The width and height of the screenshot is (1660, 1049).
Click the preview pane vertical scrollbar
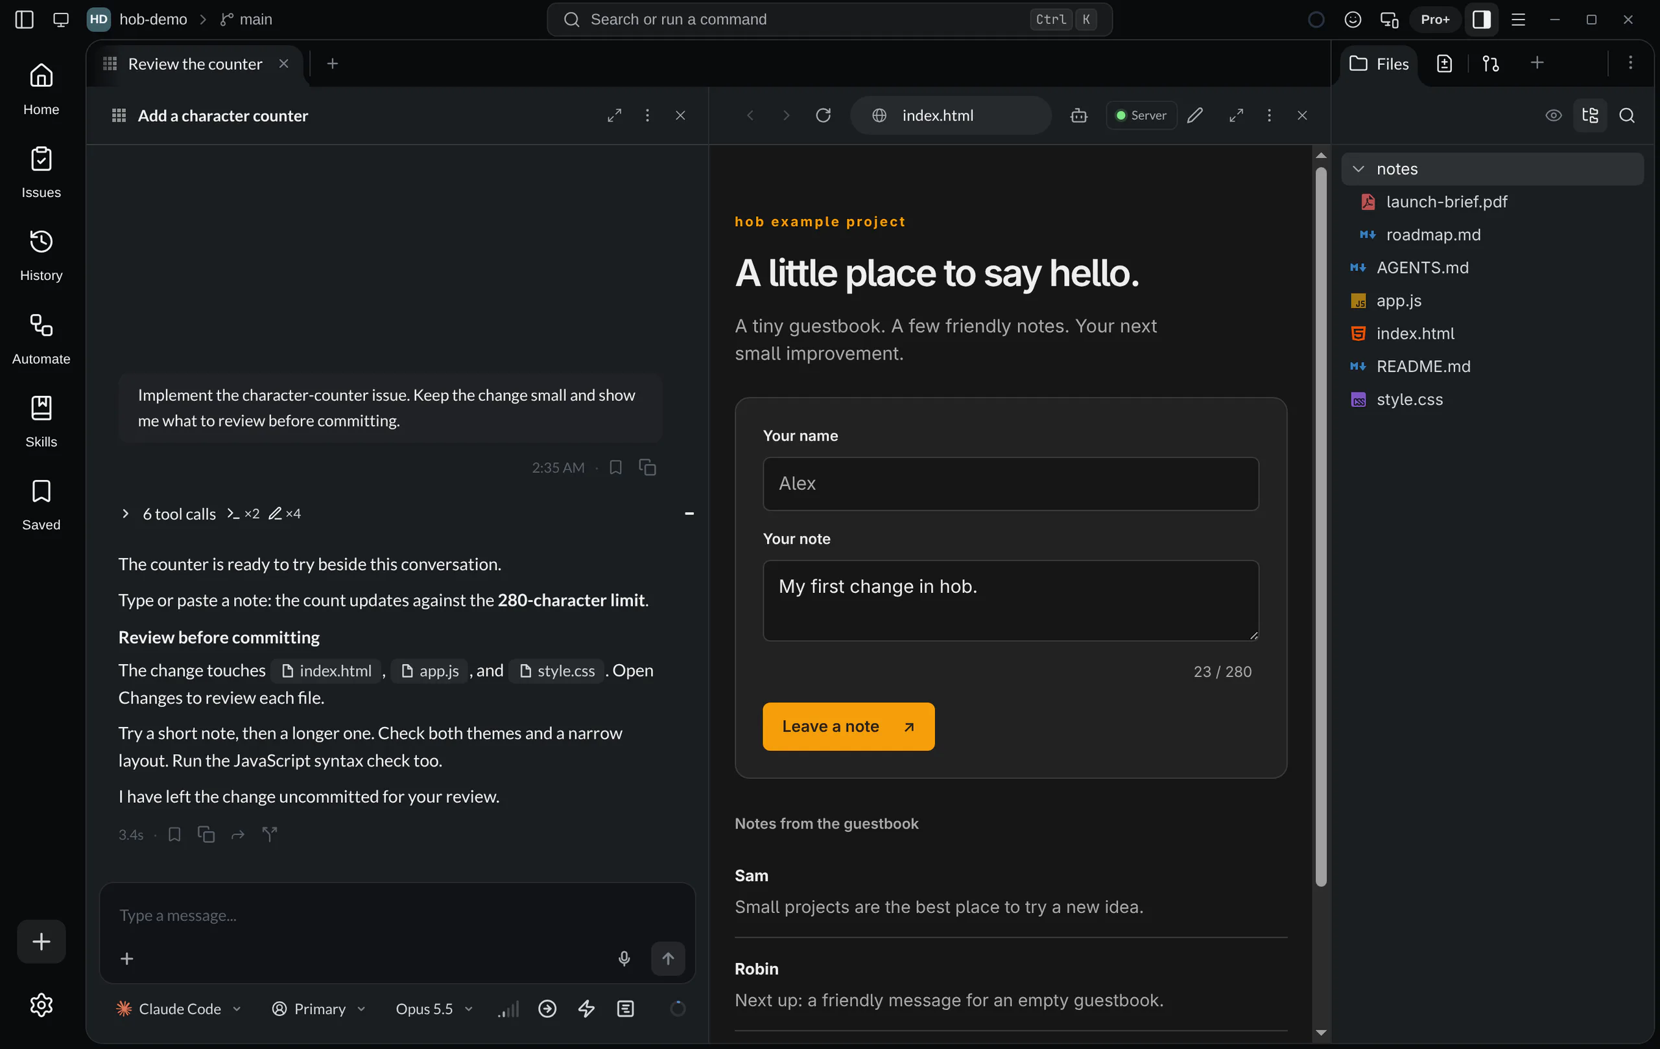tap(1321, 526)
